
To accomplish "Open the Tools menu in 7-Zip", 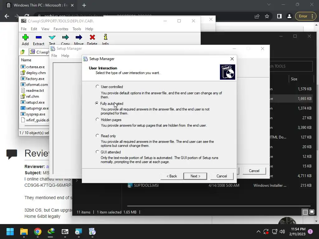I will [x=77, y=29].
